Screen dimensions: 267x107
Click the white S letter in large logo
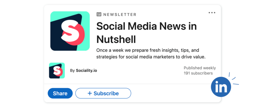pos(70,31)
